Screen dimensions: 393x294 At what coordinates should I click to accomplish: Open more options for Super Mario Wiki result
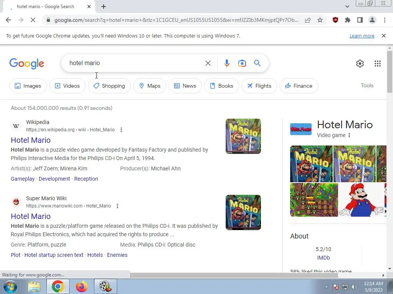pos(117,206)
